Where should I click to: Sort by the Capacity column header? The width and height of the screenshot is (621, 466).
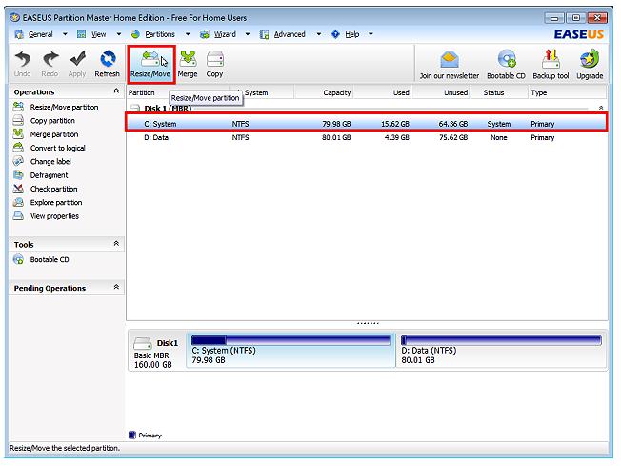pyautogui.click(x=336, y=92)
